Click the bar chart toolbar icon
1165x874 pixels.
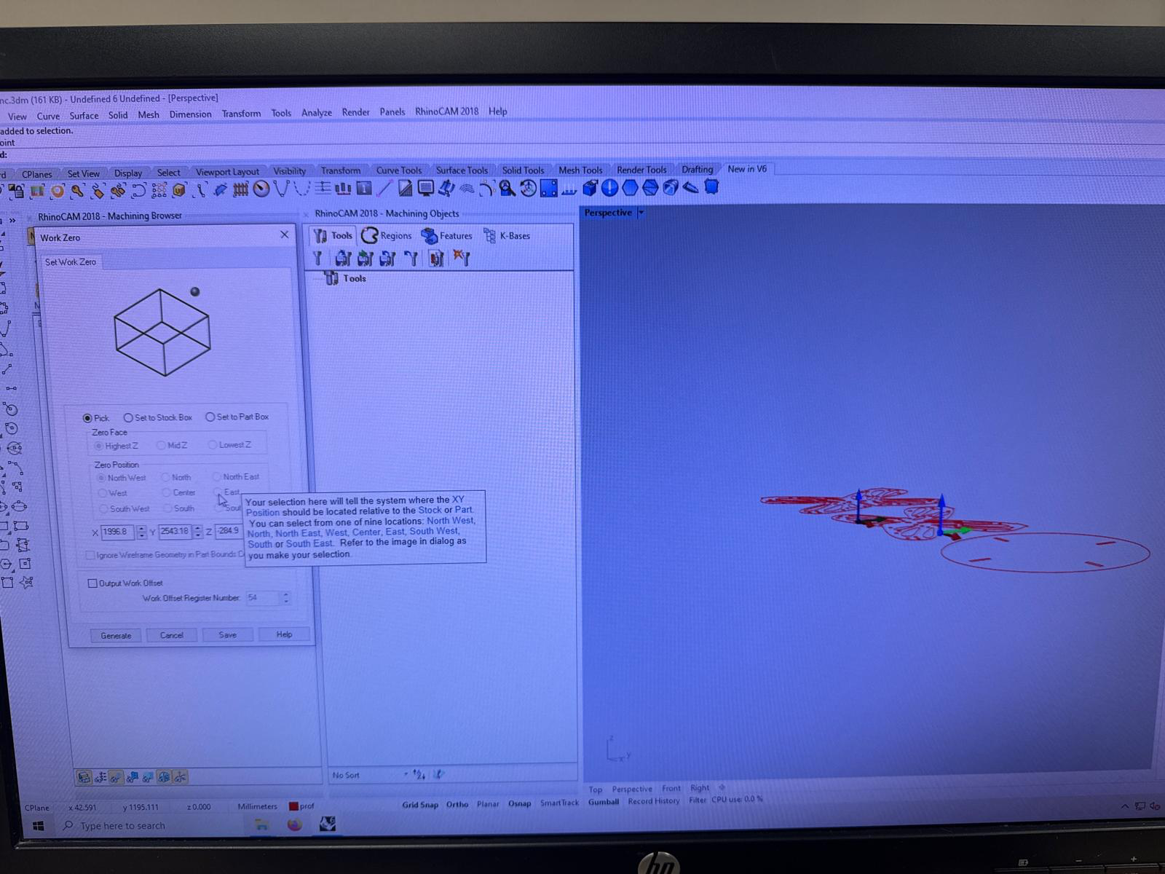(343, 189)
